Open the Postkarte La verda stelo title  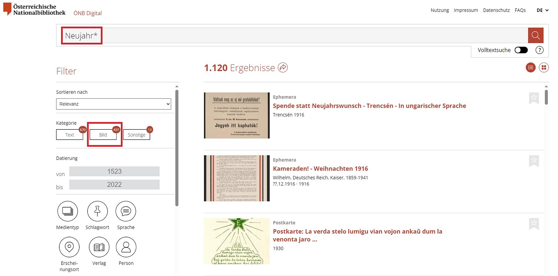click(357, 235)
